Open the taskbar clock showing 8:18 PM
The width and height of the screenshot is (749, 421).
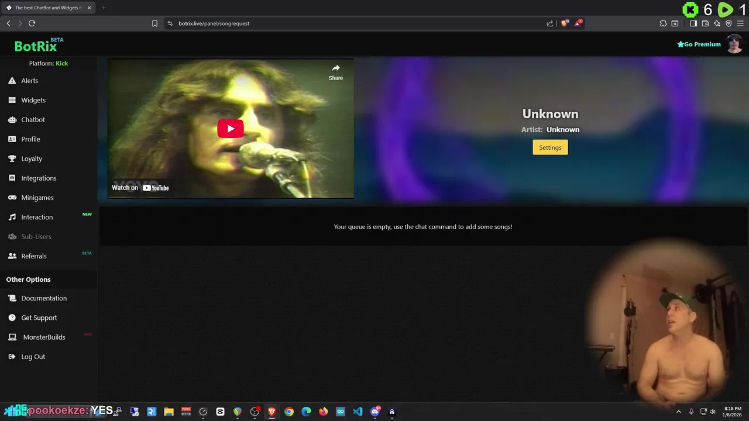[733, 412]
